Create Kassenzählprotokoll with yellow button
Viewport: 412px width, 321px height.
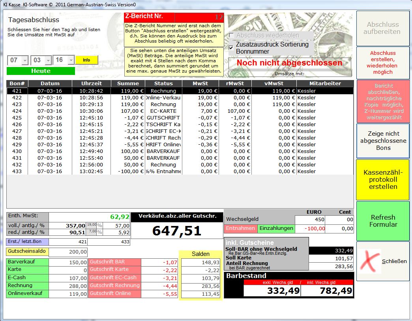coord(382,179)
